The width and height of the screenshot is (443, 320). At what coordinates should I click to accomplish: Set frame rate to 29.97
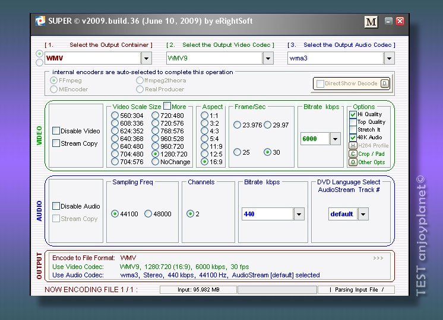267,125
